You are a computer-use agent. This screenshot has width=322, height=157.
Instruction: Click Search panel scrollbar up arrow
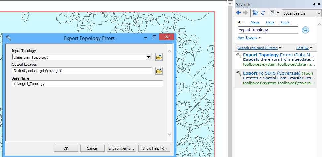click(319, 24)
